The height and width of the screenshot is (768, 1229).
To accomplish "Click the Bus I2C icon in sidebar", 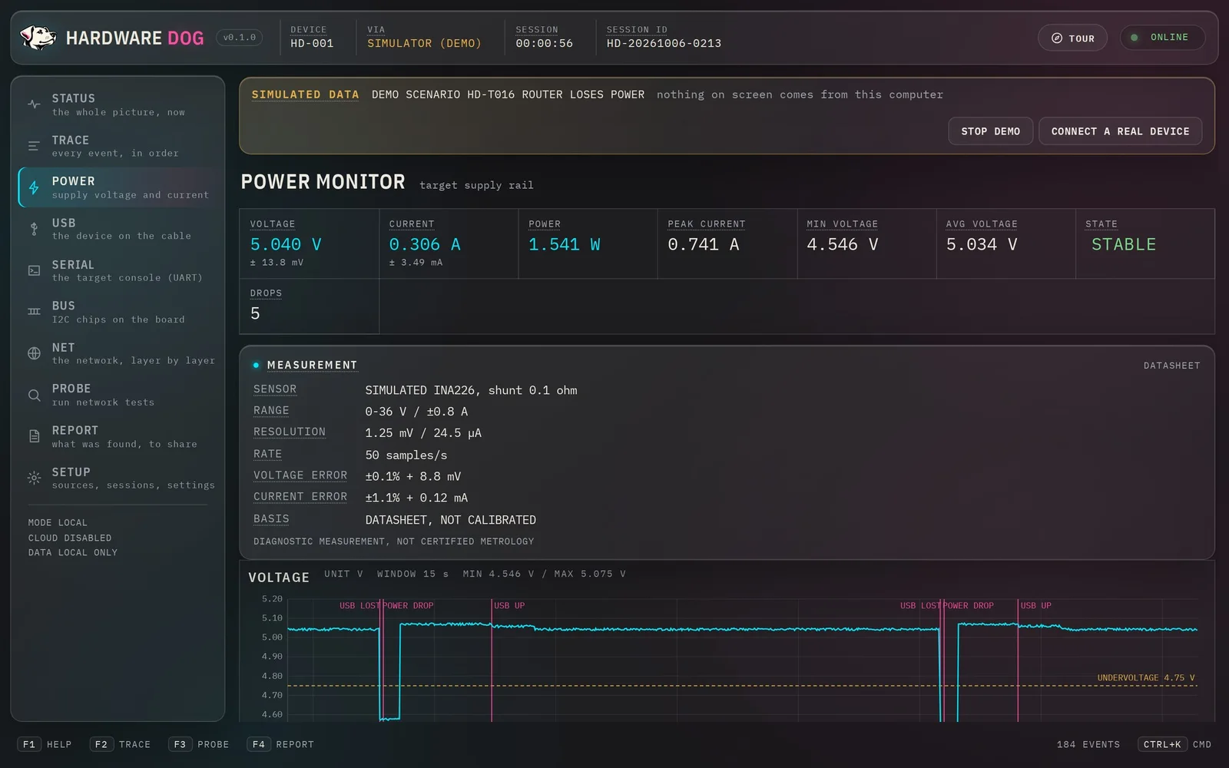I will (x=34, y=312).
